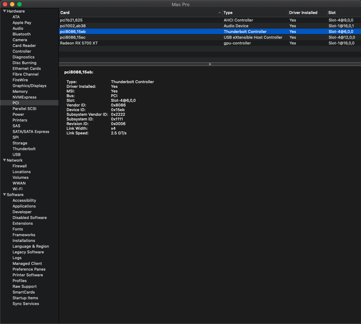Open Graphics/Displays section
The image size is (361, 324).
(29, 86)
